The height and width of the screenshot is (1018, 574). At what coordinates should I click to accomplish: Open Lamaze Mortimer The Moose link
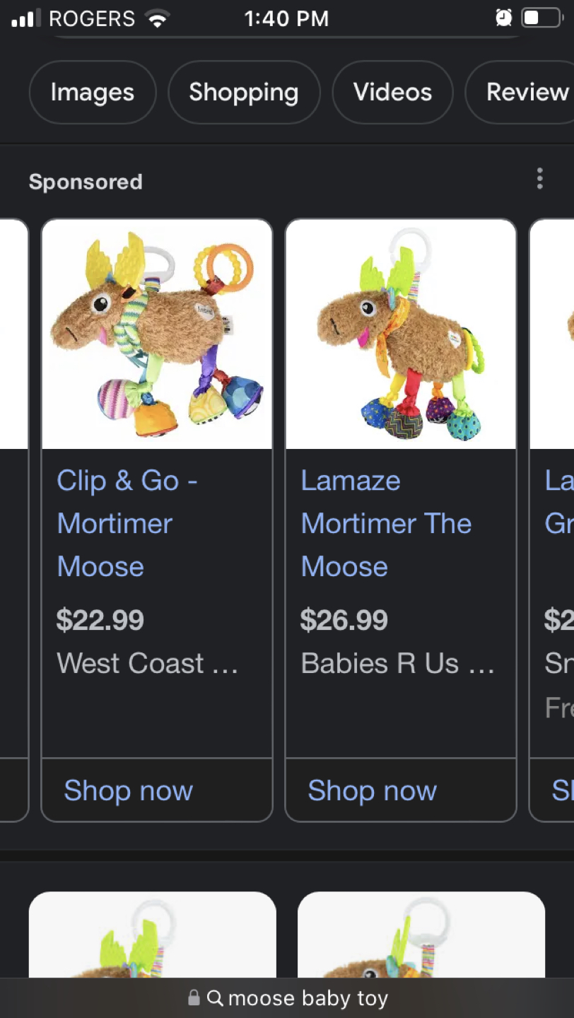[x=386, y=523]
